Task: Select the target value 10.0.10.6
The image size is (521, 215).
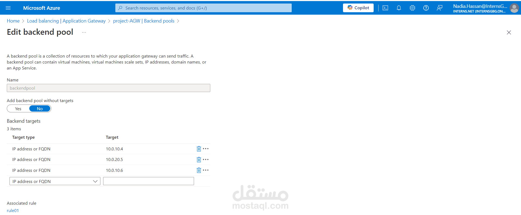Action: (x=115, y=170)
